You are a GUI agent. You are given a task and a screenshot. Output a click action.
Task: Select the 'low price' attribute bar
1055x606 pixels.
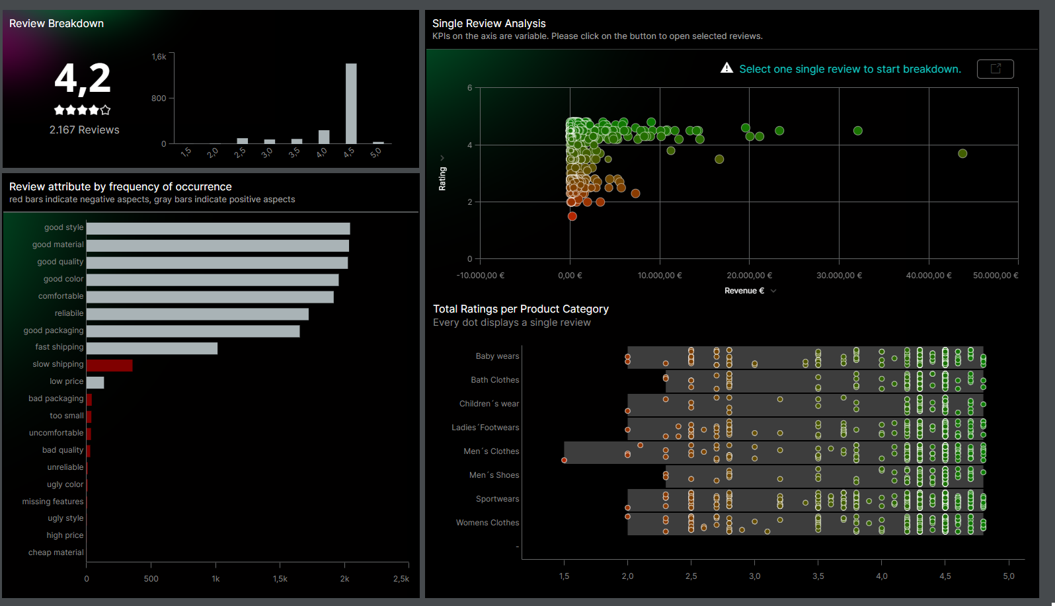click(95, 383)
